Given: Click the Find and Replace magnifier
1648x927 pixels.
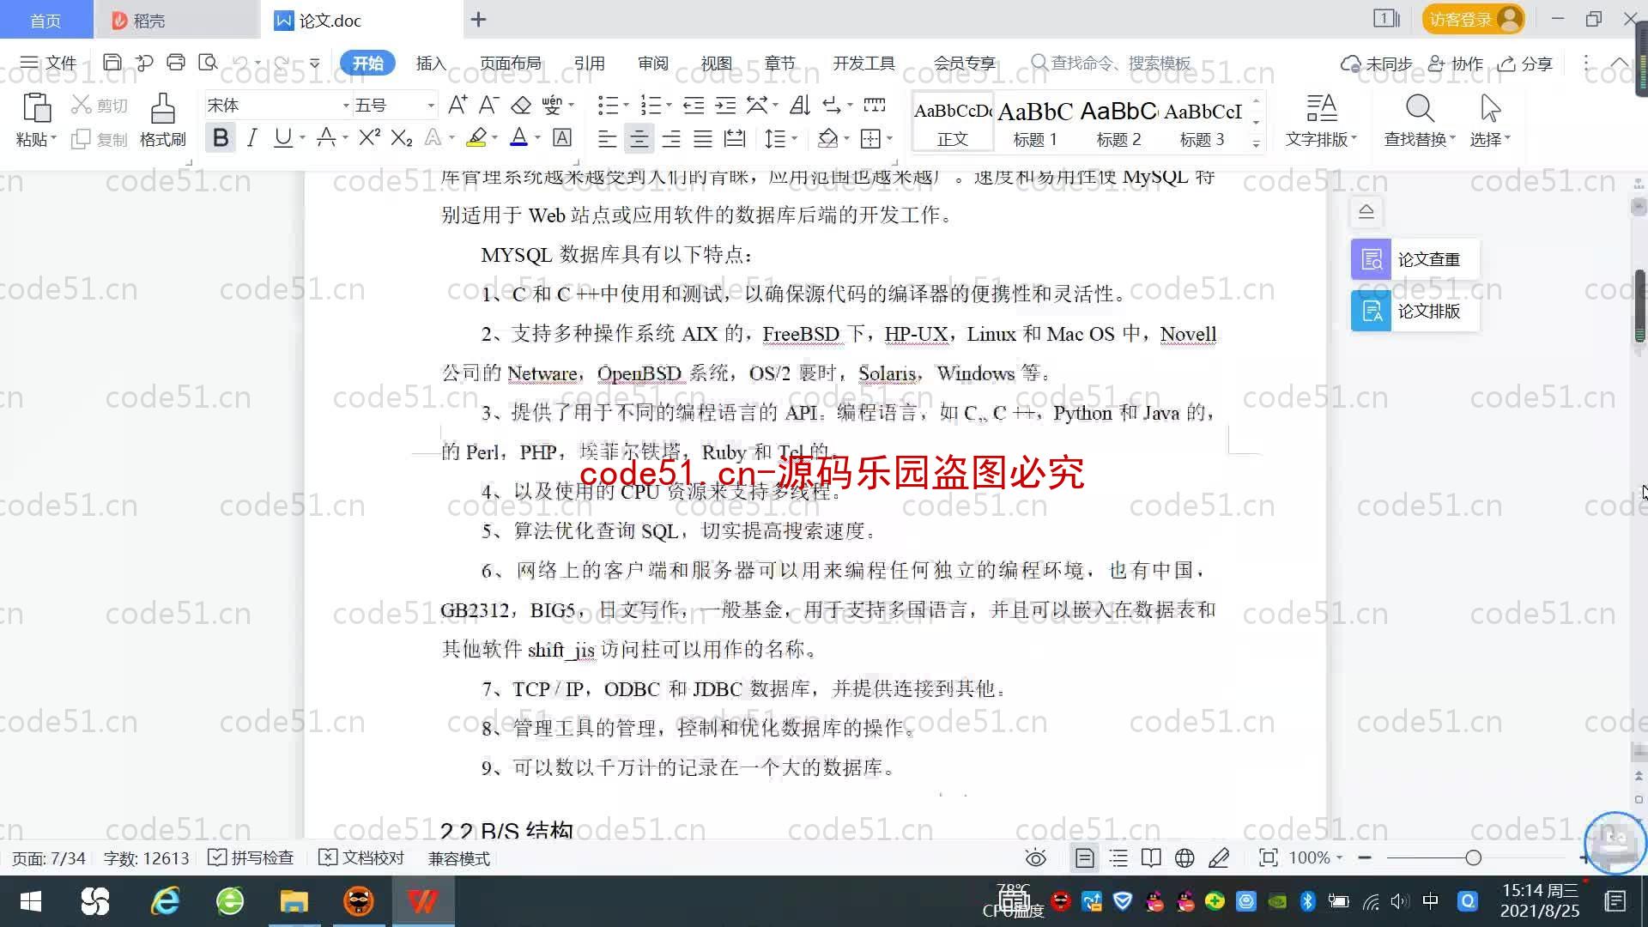Looking at the screenshot, I should pos(1420,108).
